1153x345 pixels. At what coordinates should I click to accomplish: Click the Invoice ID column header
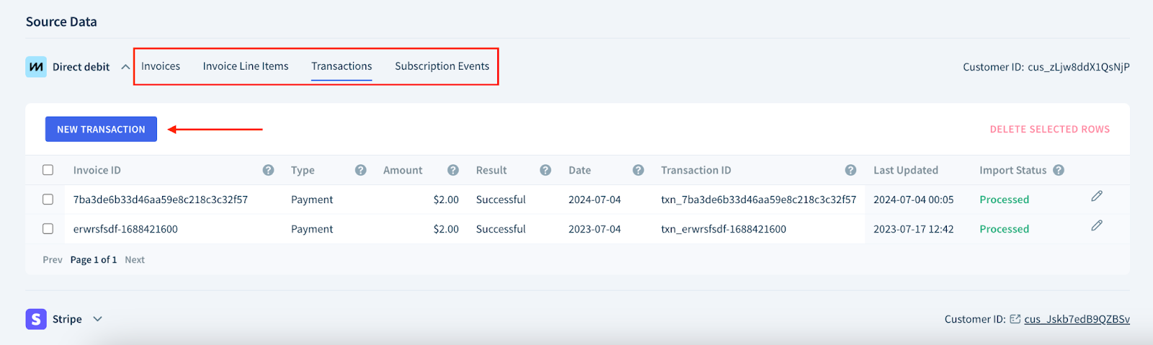[x=97, y=170]
